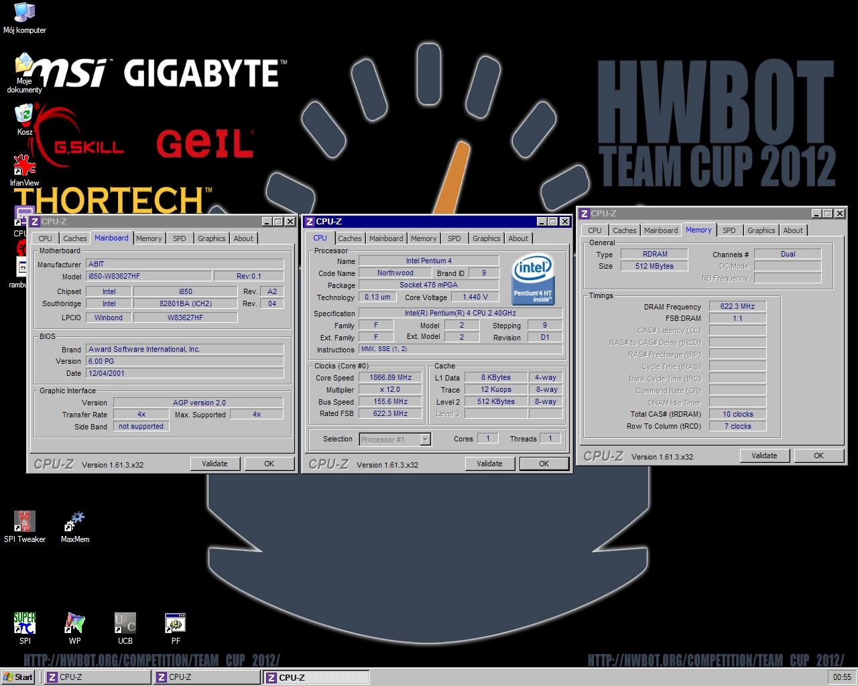Switch to CPU tab in the Memory window
Viewport: 858px width, 686px height.
coord(595,230)
